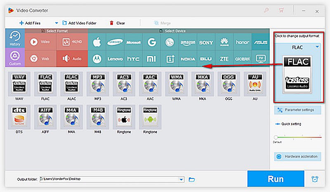Choose the OGG audio format
This screenshot has width=330, height=192.
coord(229,84)
